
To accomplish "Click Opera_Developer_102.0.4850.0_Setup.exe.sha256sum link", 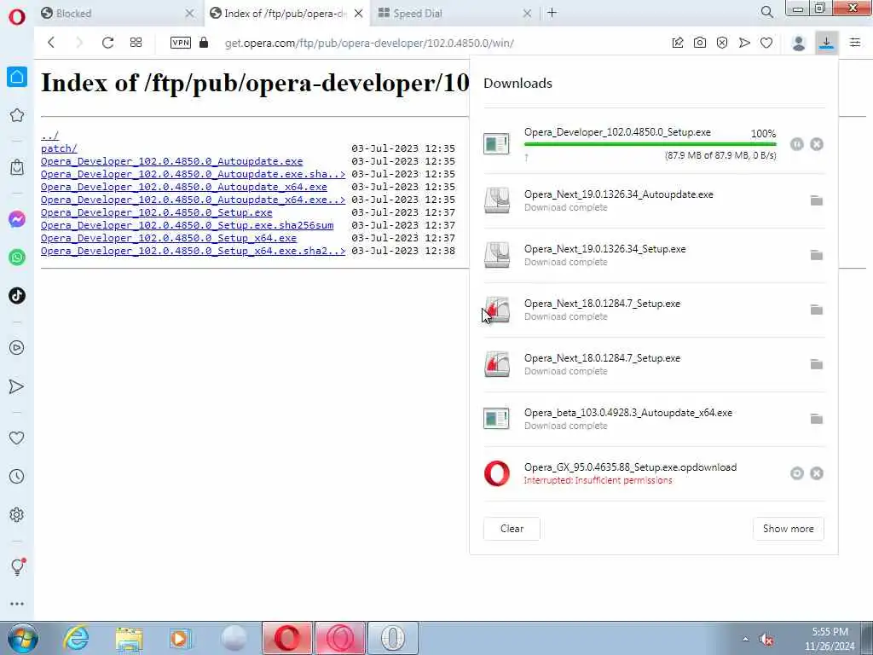I will [x=187, y=225].
